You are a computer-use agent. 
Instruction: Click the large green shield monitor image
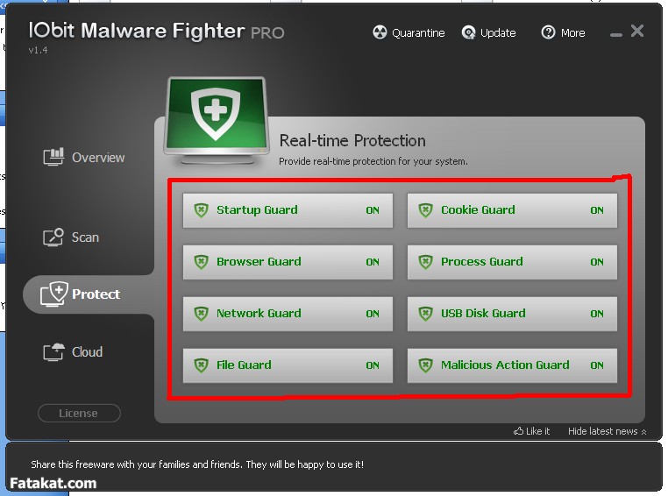pos(217,121)
